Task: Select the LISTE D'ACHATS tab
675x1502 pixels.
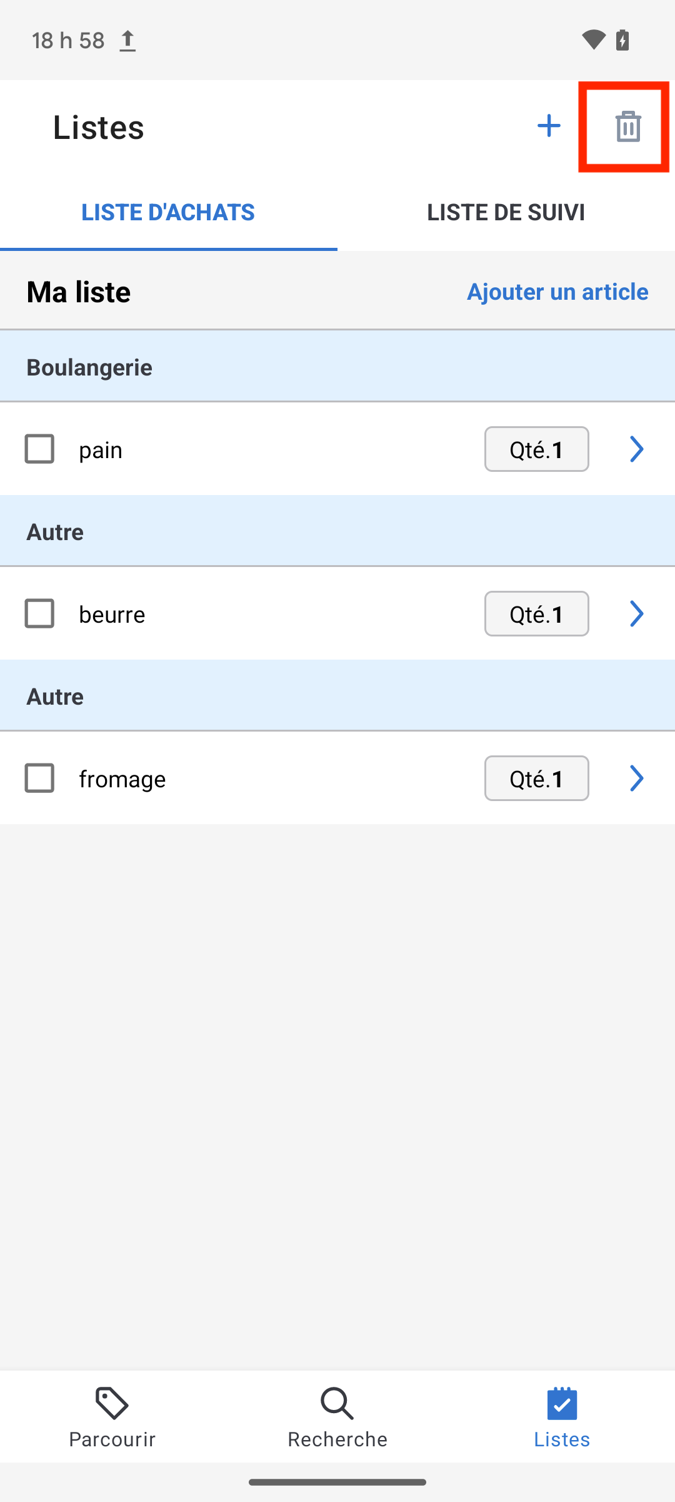Action: [x=169, y=212]
